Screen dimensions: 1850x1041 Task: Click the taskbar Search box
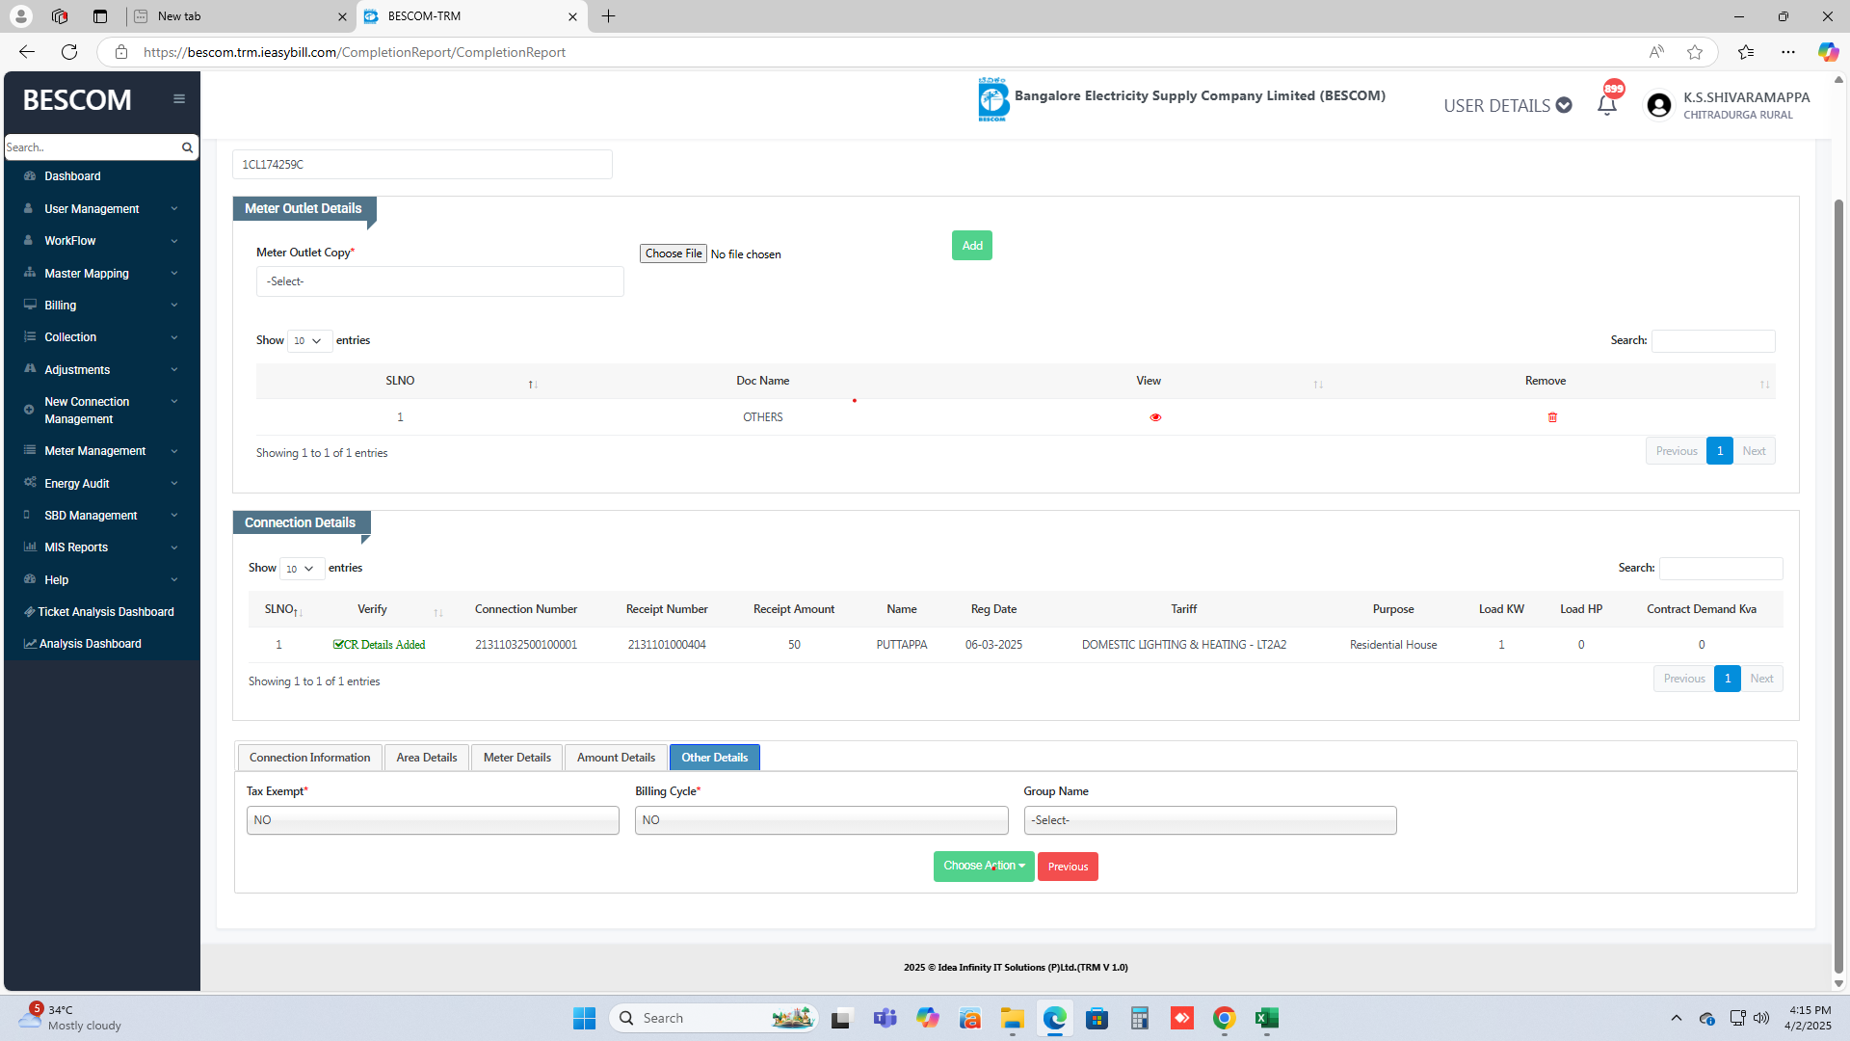[714, 1018]
